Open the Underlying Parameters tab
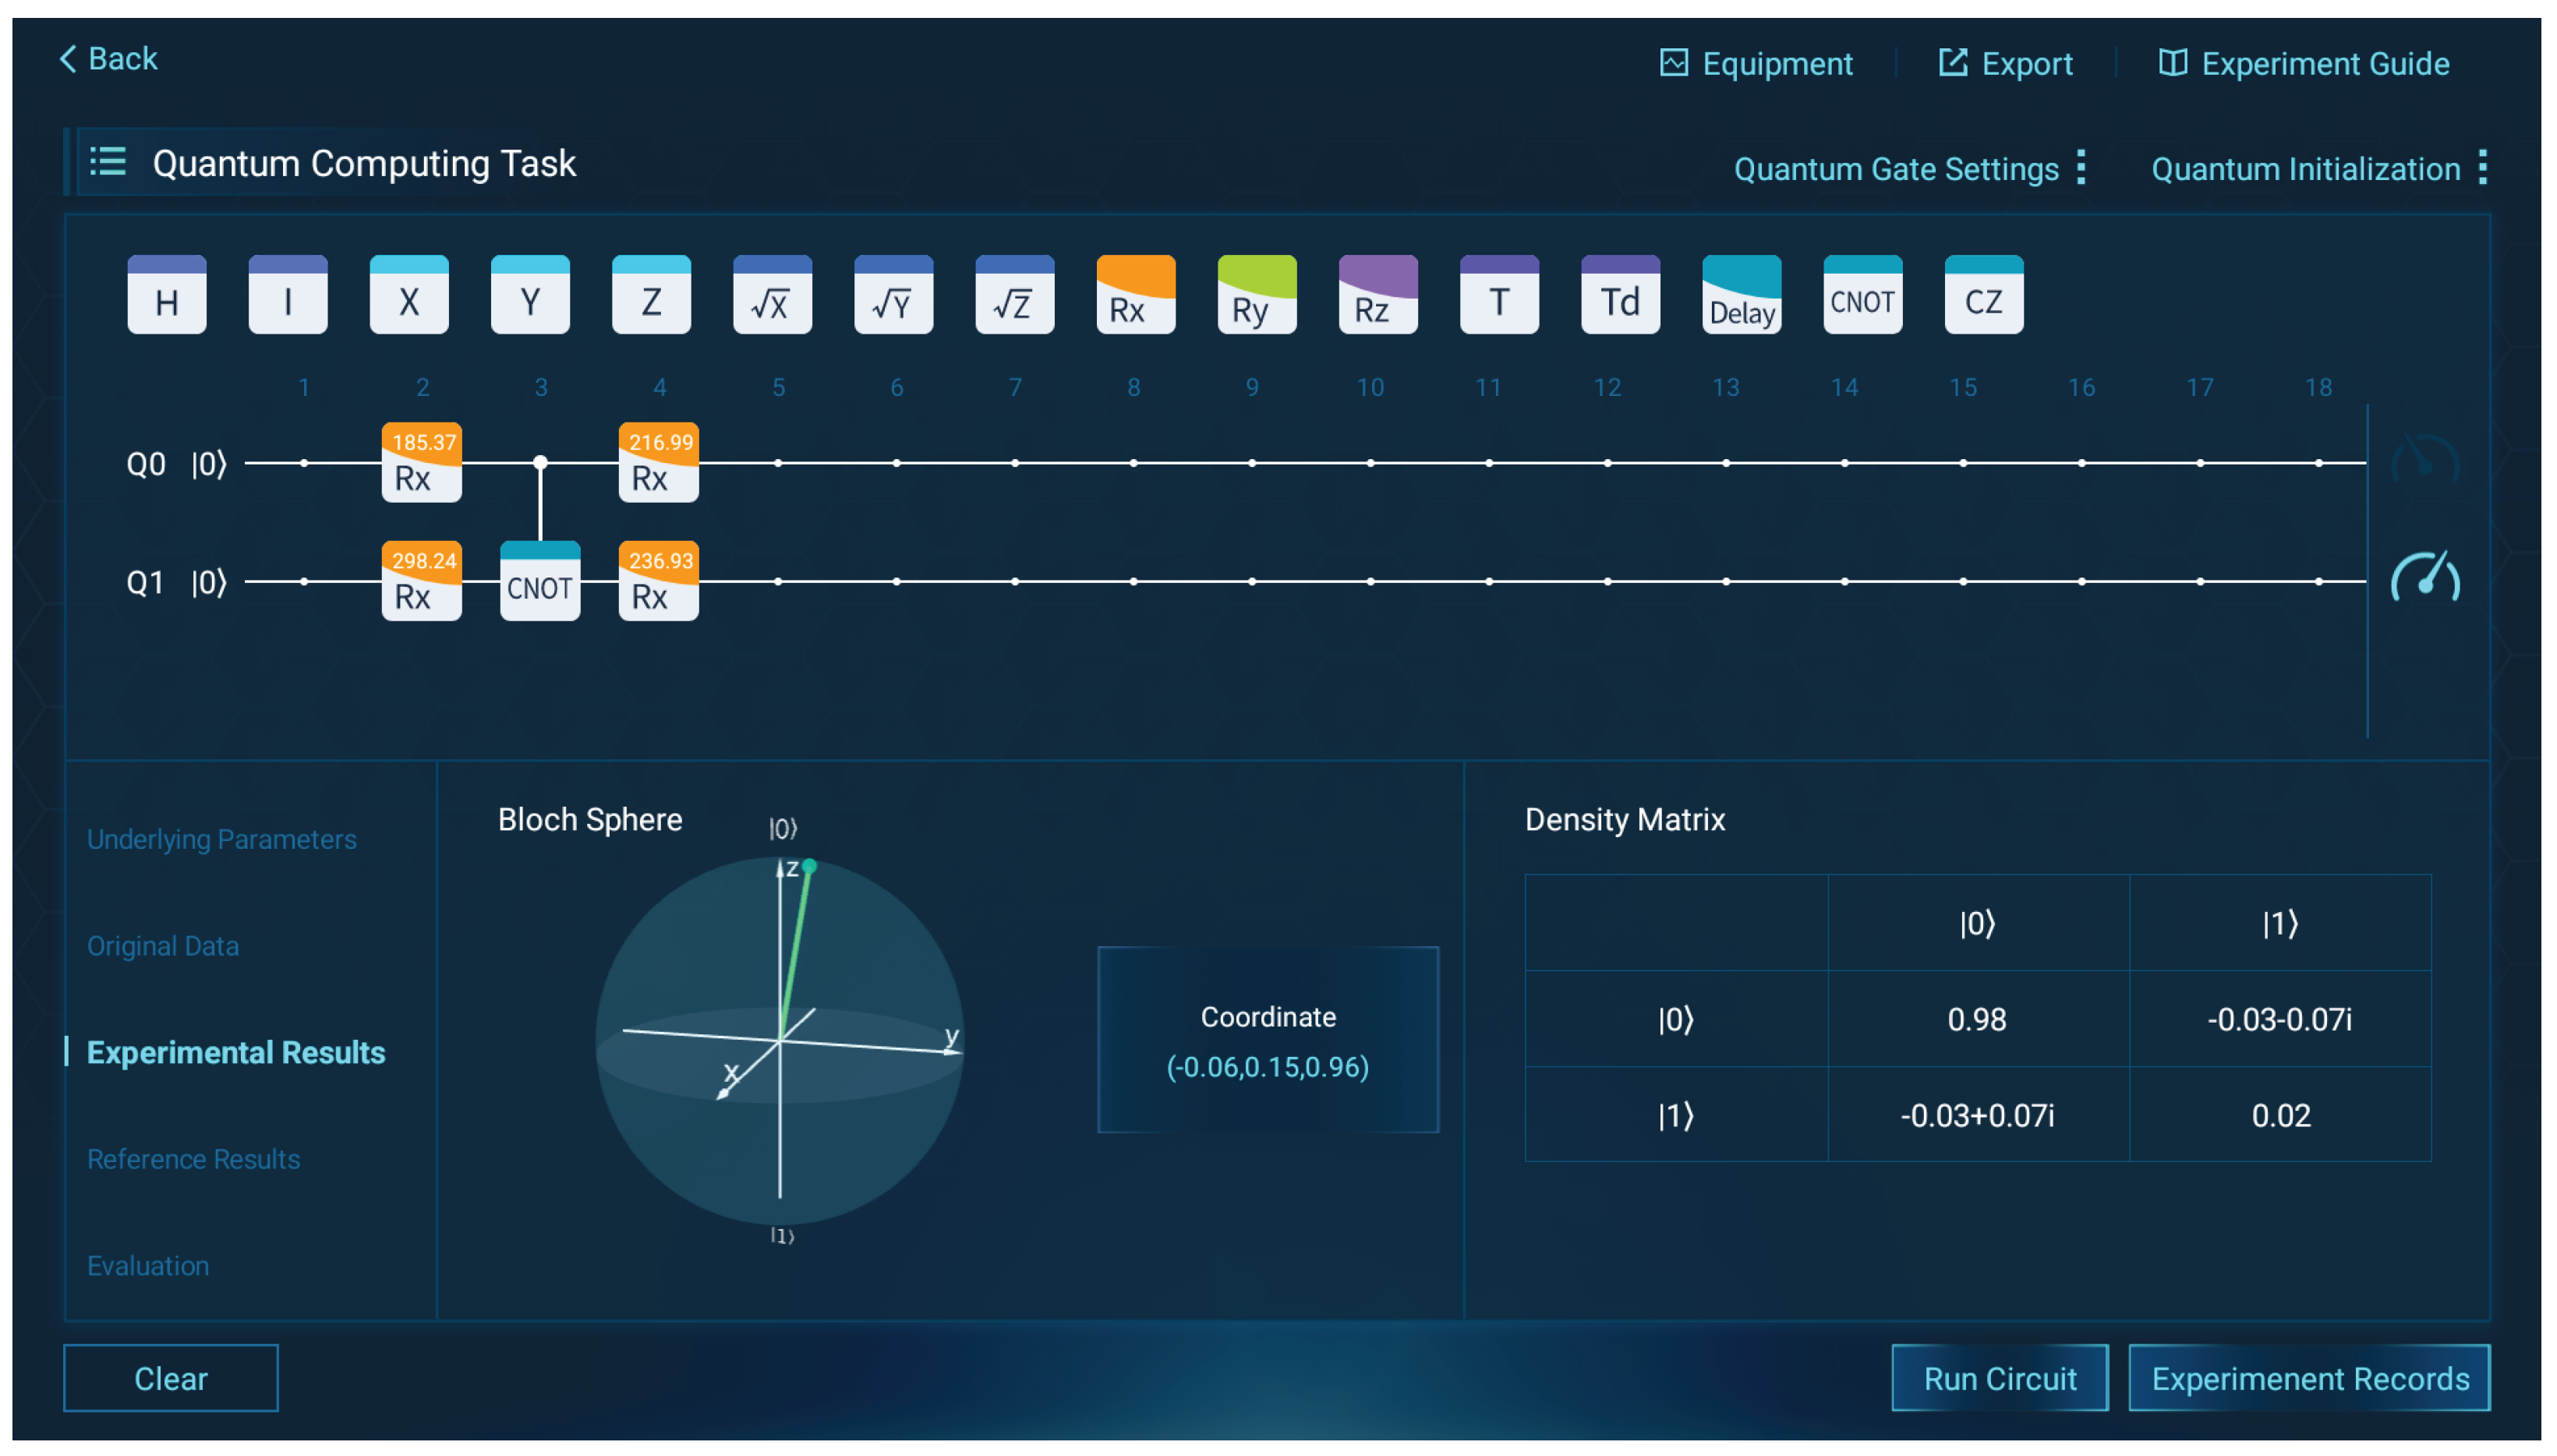 [221, 838]
